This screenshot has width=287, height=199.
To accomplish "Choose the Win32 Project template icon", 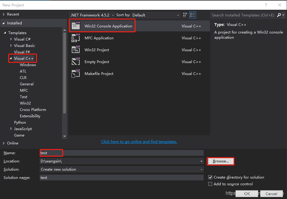I will point(76,50).
